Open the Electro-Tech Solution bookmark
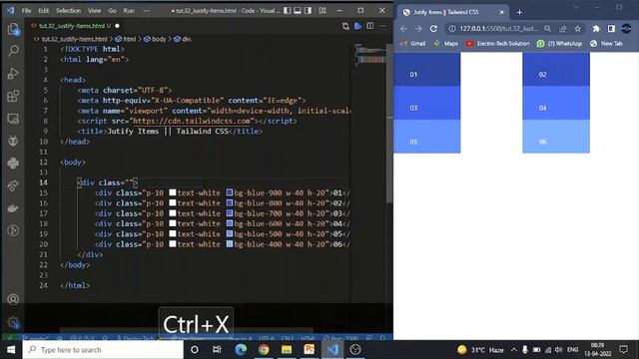The height and width of the screenshot is (359, 639). (497, 43)
